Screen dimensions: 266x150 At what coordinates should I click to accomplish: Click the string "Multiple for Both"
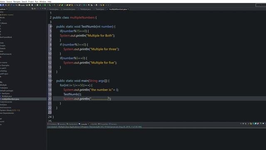tap(100, 35)
